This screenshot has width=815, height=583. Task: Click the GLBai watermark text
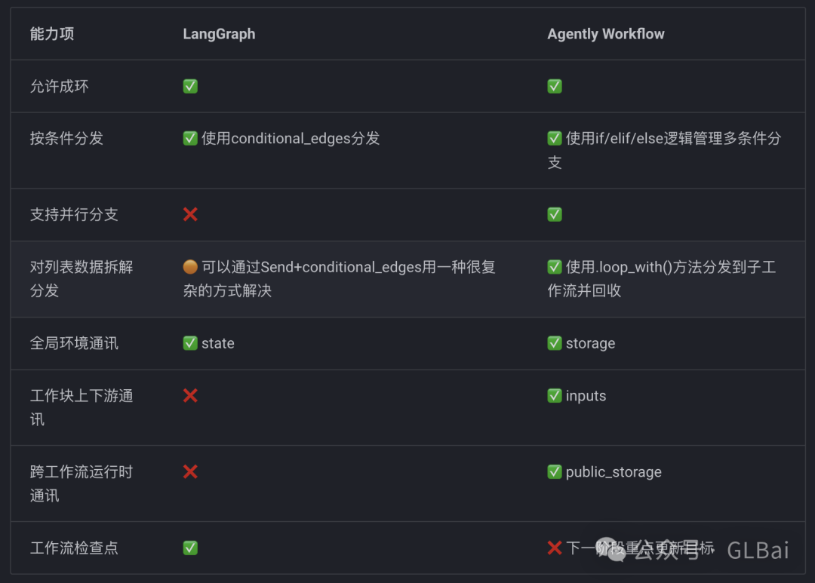click(758, 551)
